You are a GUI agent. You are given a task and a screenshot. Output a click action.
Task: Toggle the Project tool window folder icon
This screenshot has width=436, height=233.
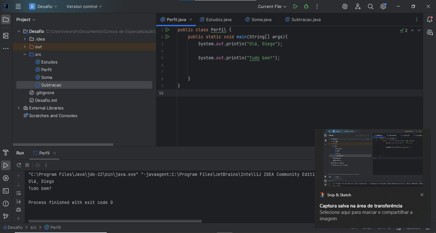coord(6,19)
